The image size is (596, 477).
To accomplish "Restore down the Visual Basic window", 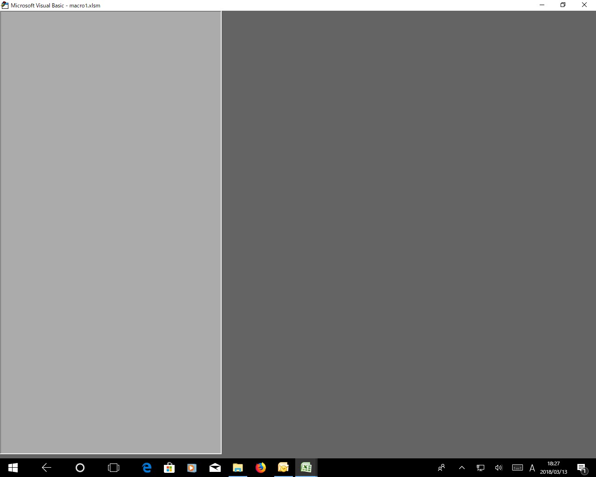I will [563, 5].
